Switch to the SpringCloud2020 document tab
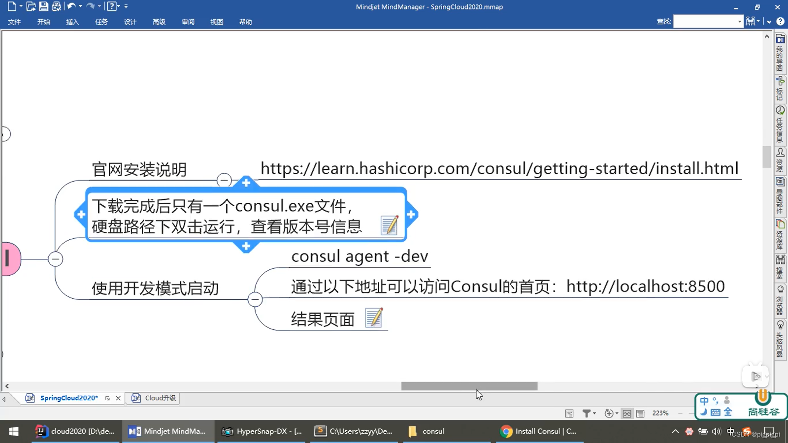 point(69,398)
